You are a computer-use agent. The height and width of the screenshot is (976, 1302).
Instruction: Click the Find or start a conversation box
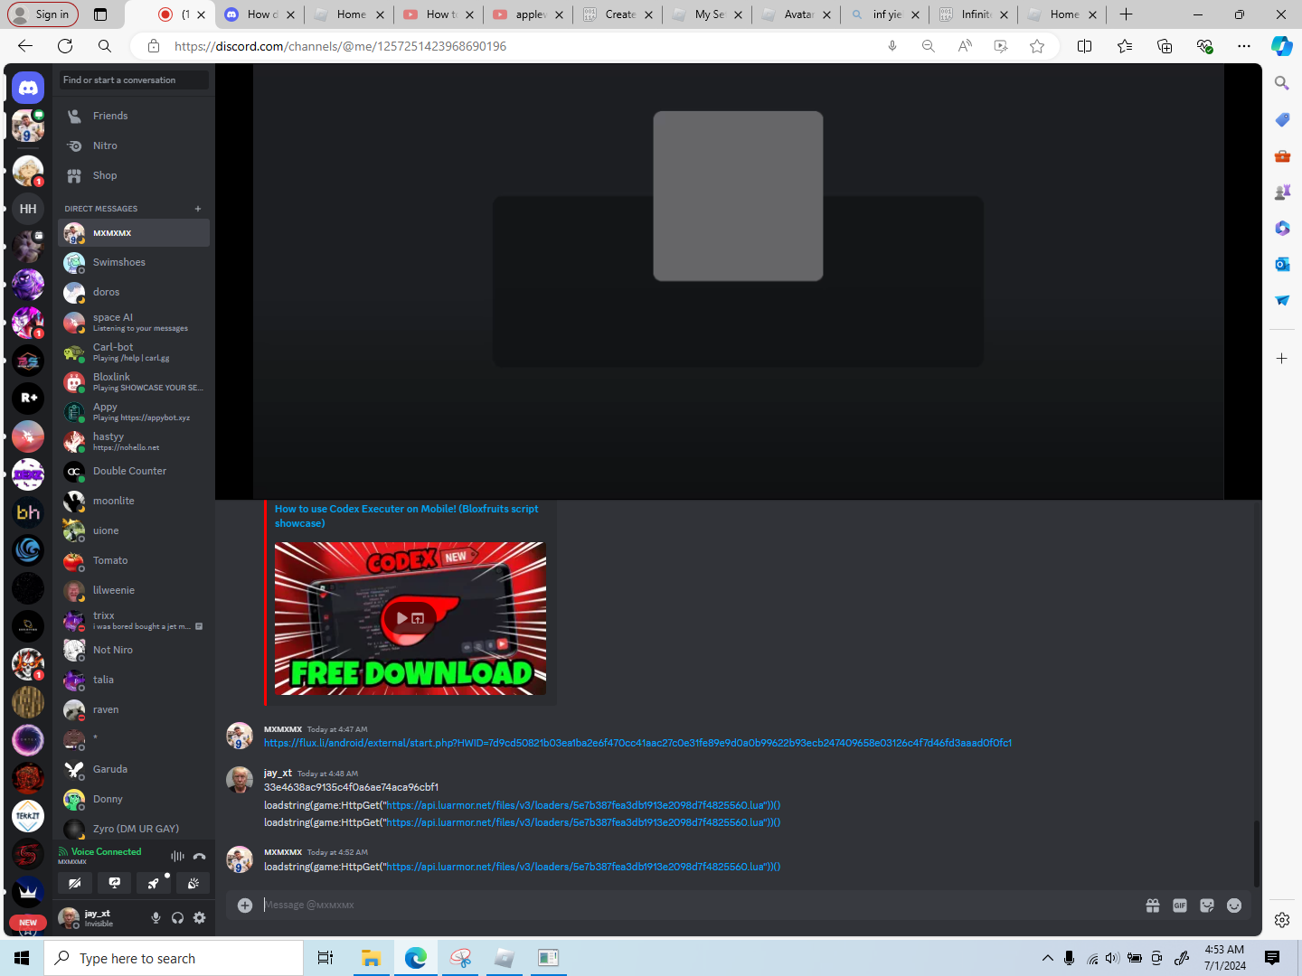click(134, 80)
